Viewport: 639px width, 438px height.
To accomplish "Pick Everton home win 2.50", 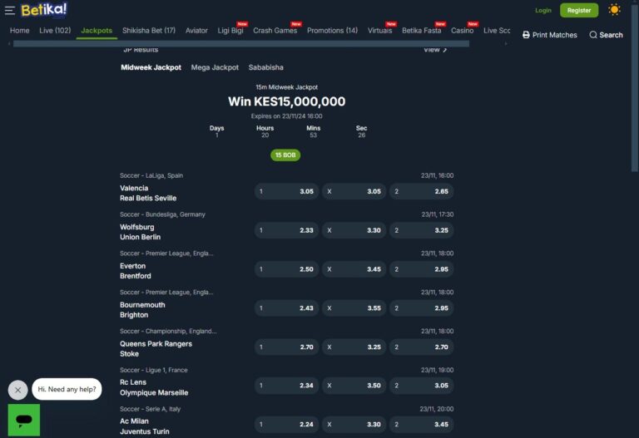I will click(286, 269).
